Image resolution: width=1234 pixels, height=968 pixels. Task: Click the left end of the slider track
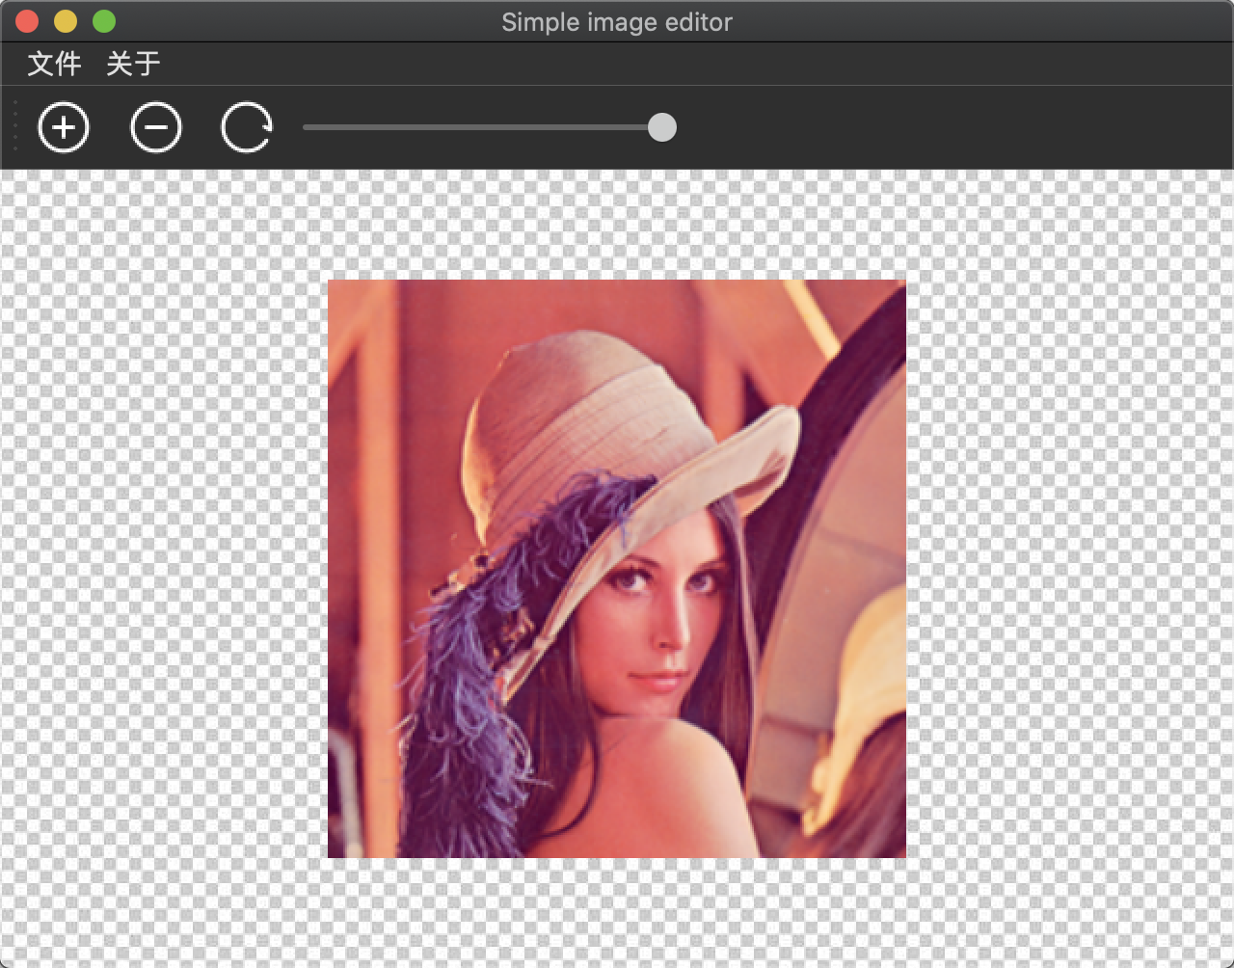(x=308, y=127)
